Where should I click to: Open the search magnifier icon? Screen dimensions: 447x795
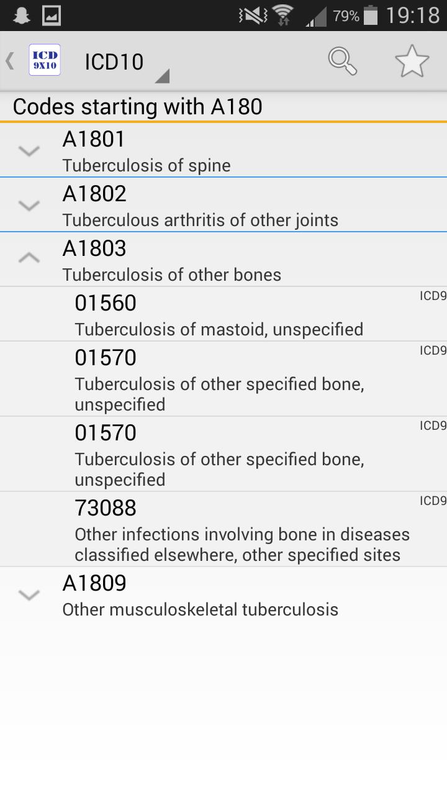pyautogui.click(x=342, y=61)
